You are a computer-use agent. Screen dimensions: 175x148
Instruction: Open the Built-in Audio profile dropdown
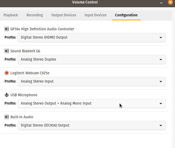(x=92, y=125)
